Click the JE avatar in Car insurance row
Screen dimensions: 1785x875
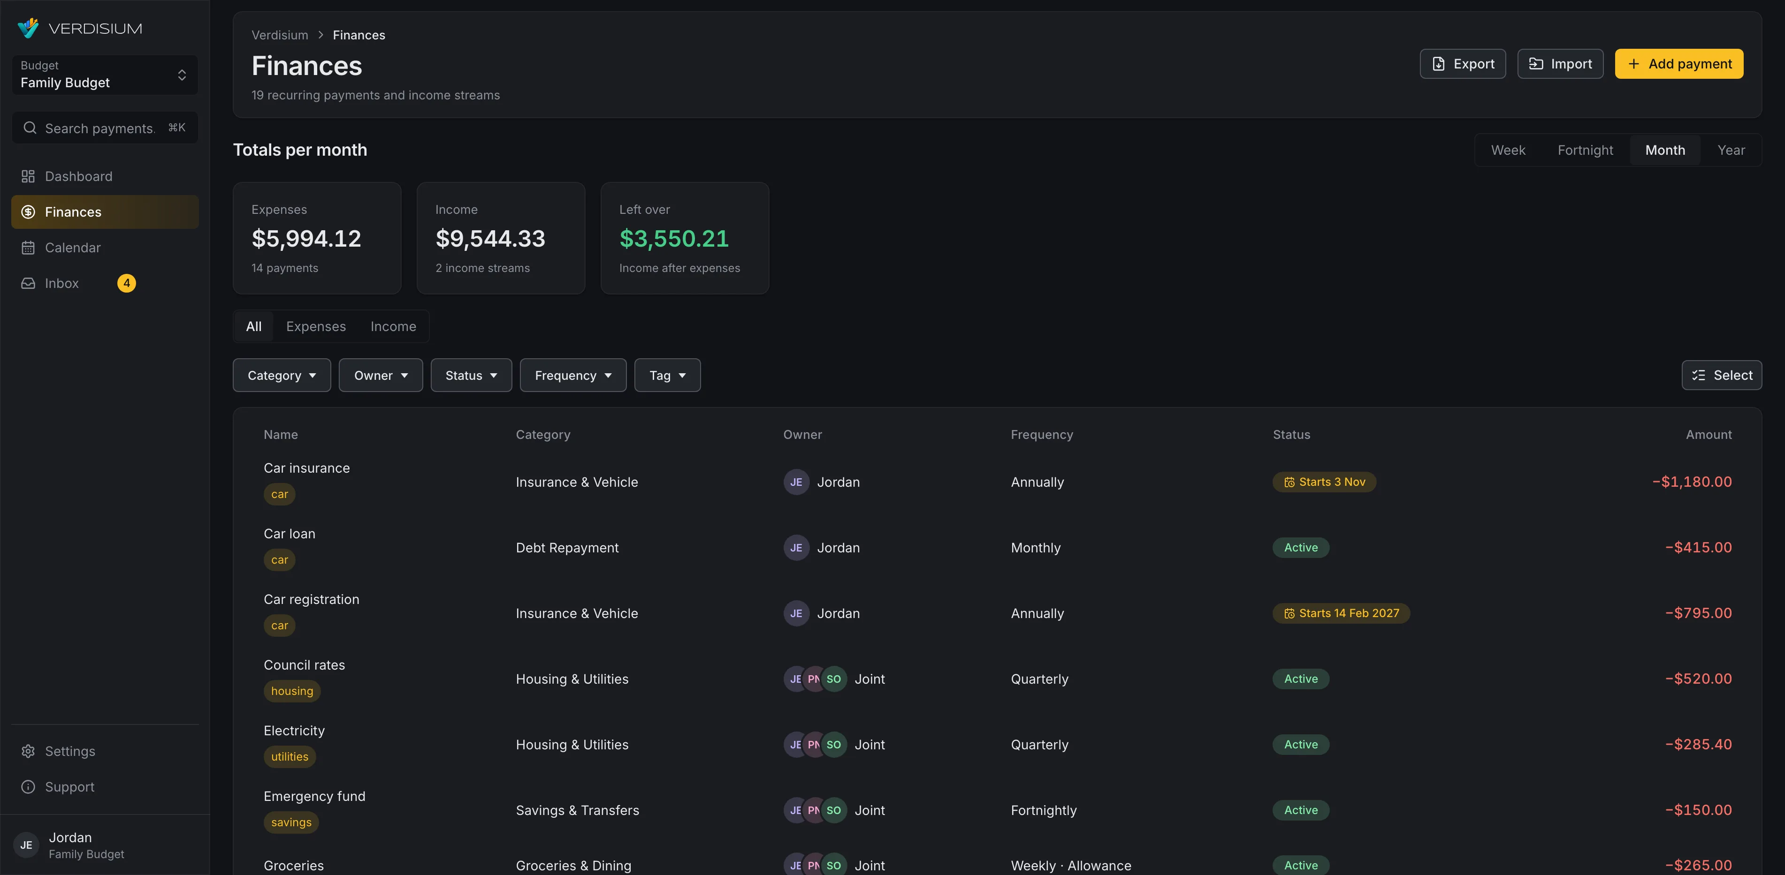(796, 483)
